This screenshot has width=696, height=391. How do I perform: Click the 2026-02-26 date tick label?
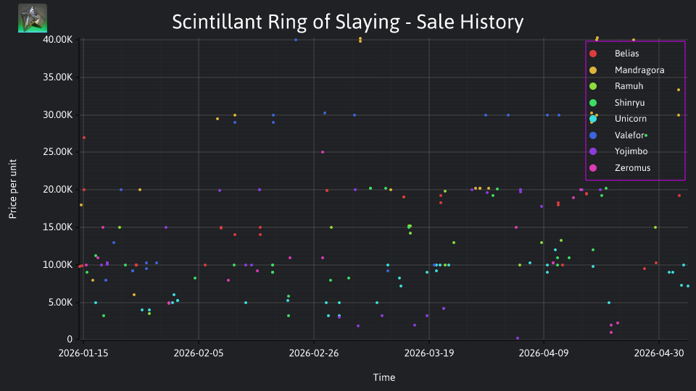point(314,353)
